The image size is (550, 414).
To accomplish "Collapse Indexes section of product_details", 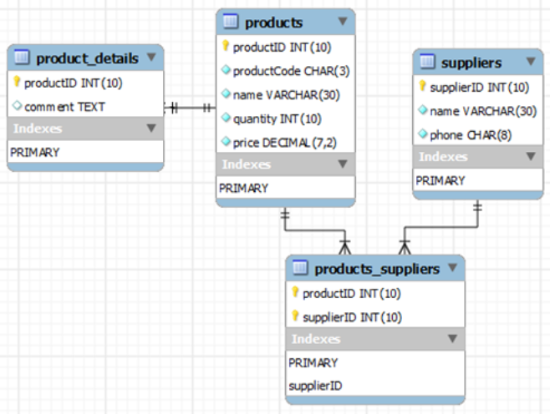I will 151,128.
